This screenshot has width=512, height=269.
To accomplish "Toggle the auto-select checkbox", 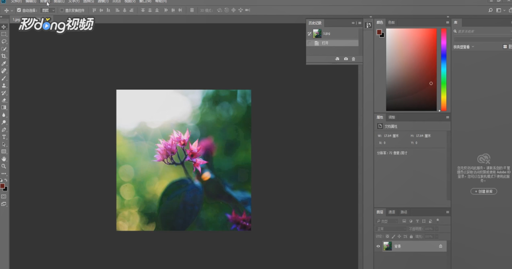I will click(19, 10).
